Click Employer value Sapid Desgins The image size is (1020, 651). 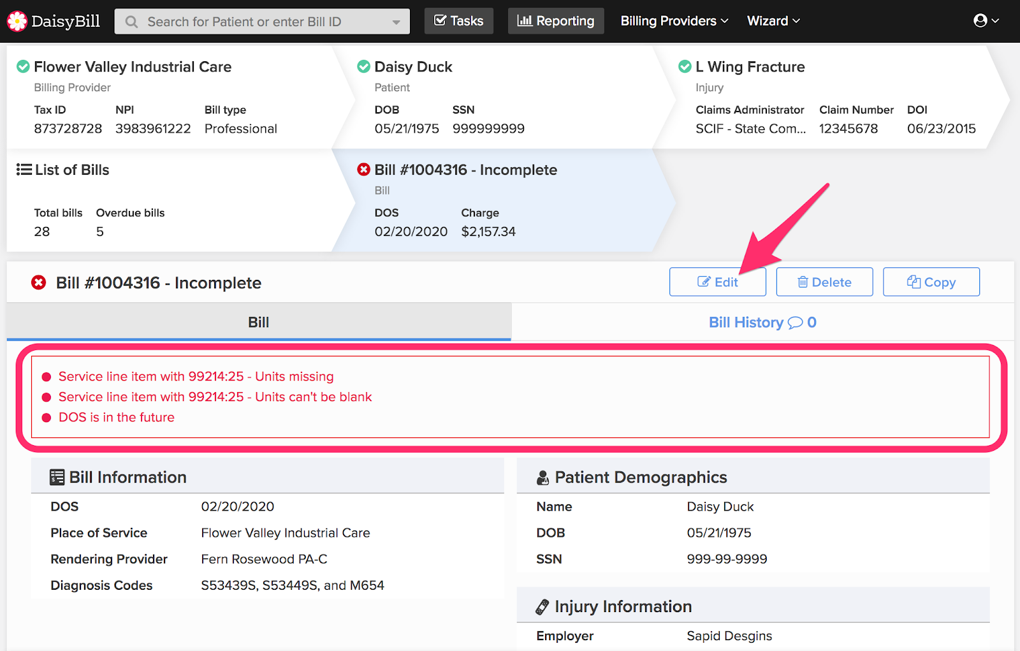pos(729,636)
